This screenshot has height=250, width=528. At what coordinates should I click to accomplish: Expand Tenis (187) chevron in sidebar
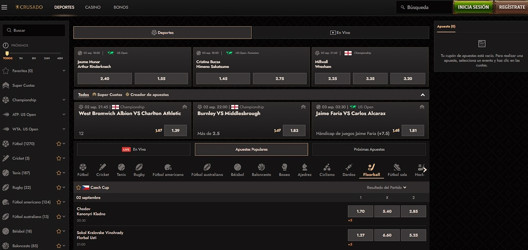[x=64, y=173]
